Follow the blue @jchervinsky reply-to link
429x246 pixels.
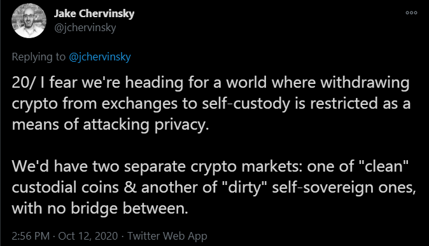(100, 57)
